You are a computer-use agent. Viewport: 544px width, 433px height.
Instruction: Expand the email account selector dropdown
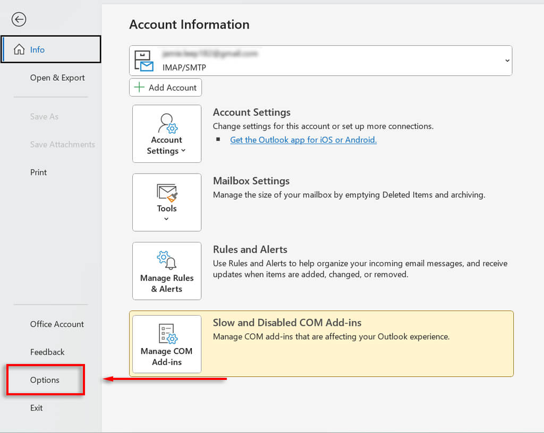(507, 60)
